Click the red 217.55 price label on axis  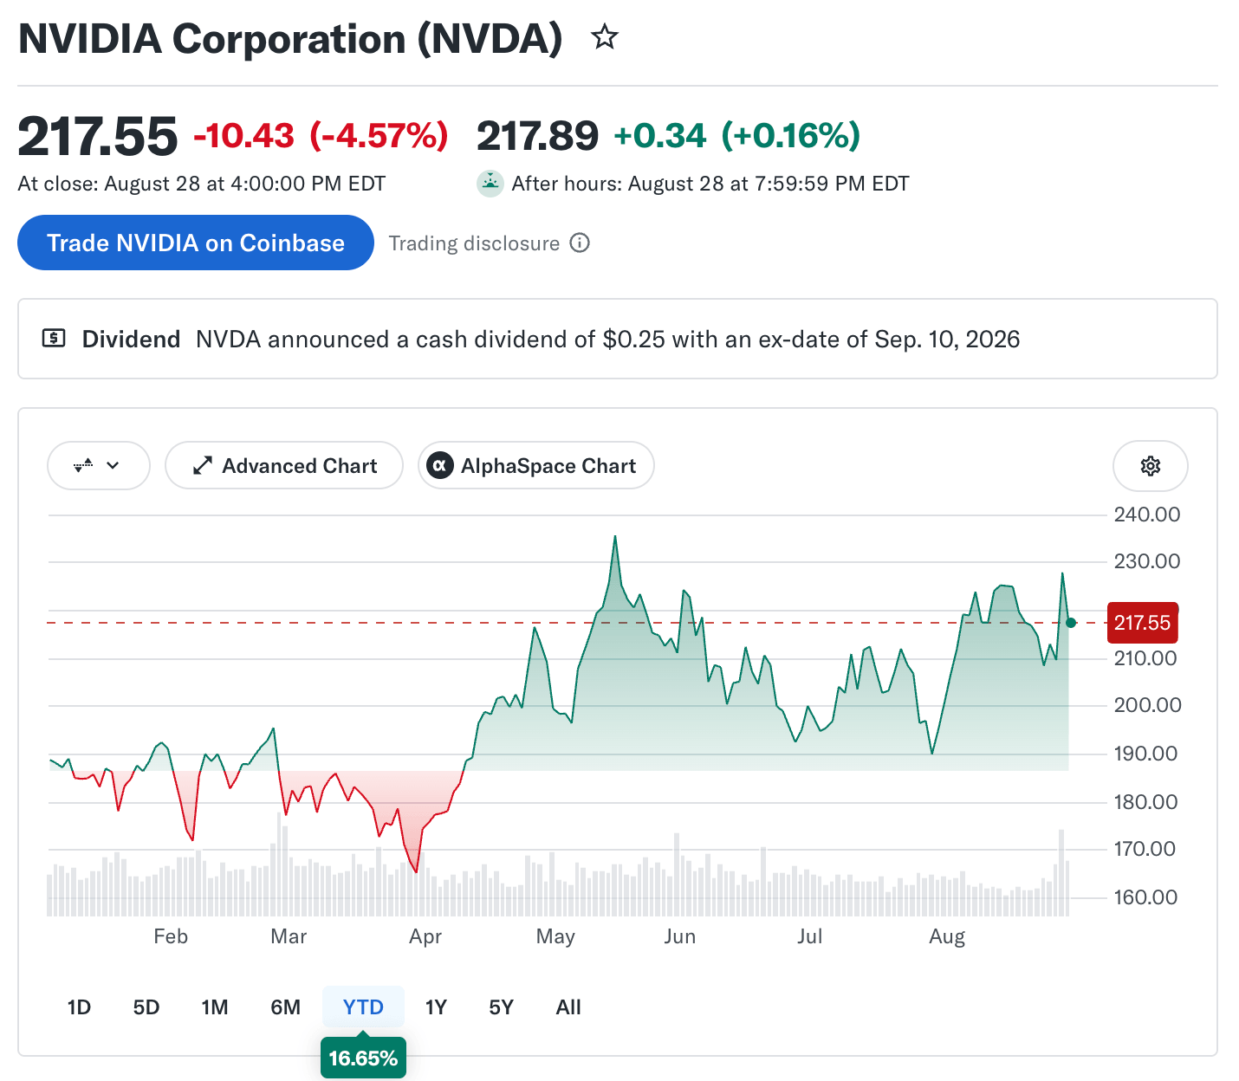coord(1142,623)
